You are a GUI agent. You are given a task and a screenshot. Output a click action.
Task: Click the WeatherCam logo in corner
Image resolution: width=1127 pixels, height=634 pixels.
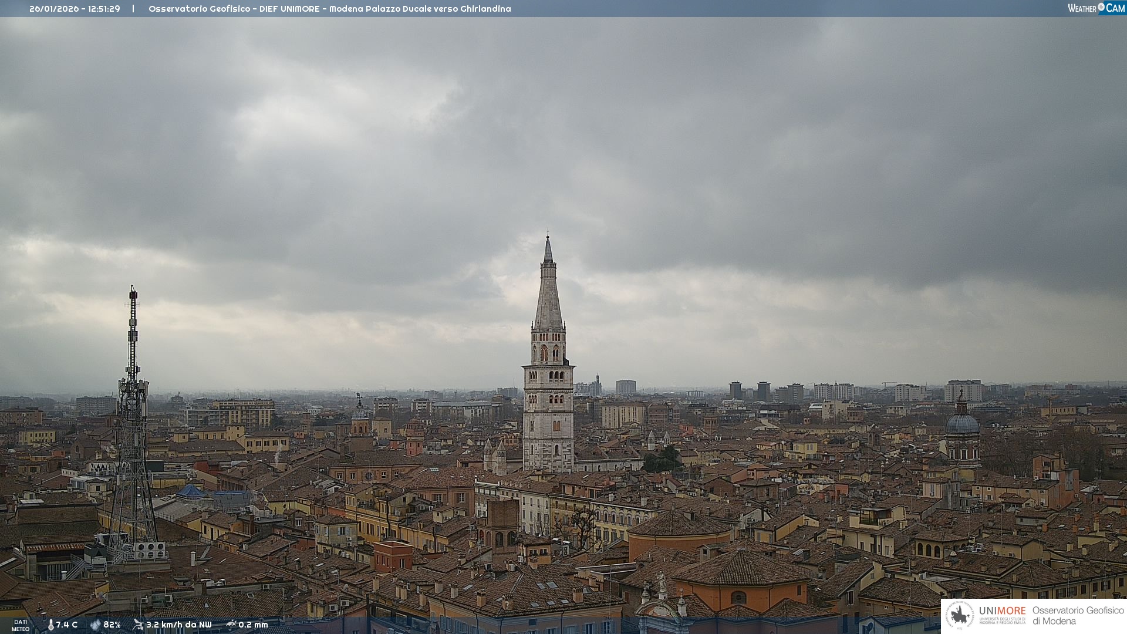pos(1096,8)
